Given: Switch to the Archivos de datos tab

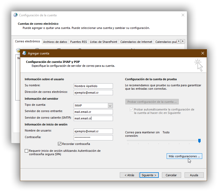Looking at the screenshot, I should (x=55, y=42).
